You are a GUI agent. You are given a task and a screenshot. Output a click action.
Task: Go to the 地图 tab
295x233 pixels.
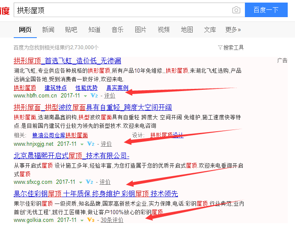(187, 29)
